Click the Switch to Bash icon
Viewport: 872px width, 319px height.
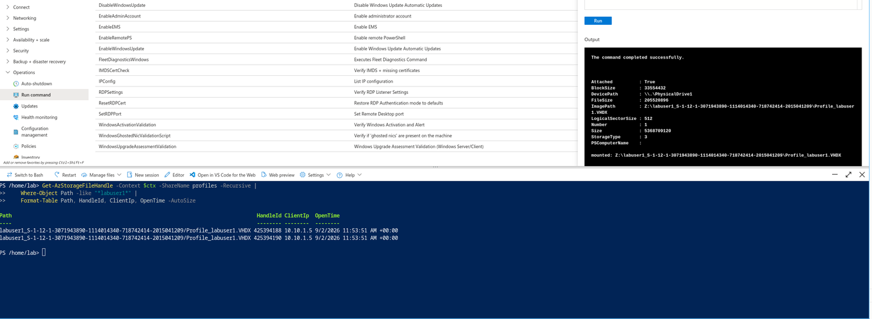tap(9, 175)
